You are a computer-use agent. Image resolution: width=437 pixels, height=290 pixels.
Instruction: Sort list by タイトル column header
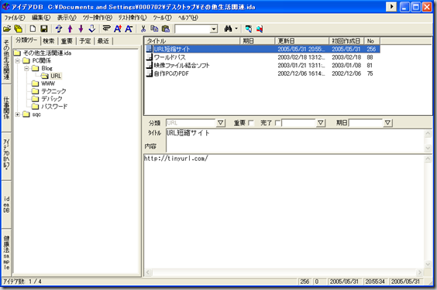click(x=192, y=41)
